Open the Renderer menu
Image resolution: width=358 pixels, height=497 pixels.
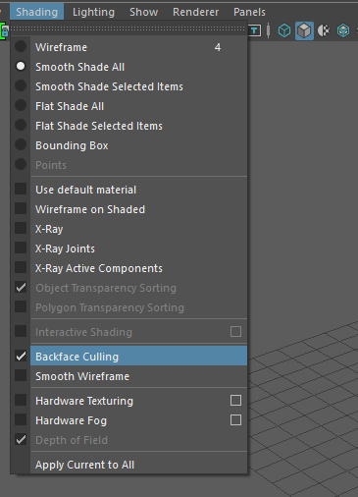coord(195,12)
